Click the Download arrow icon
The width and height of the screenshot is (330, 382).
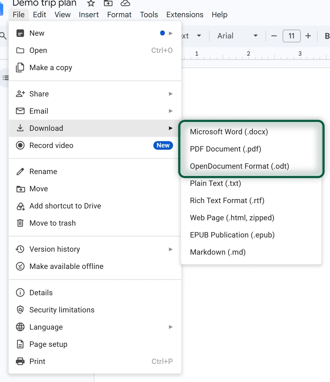coord(20,128)
